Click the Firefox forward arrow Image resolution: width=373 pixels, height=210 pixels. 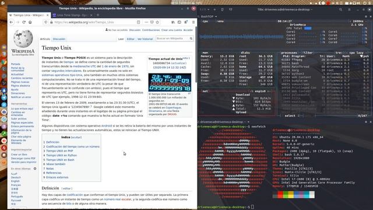point(17,22)
